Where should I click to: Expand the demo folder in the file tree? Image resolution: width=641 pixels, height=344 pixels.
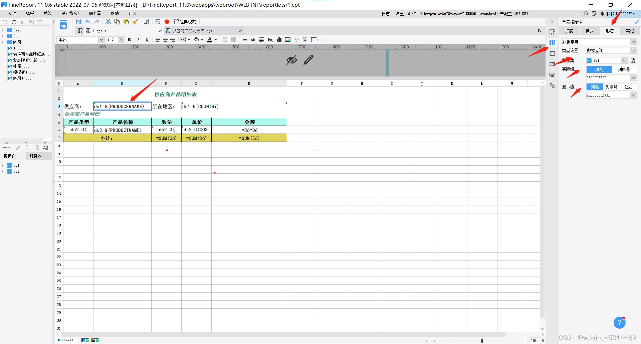click(x=3, y=30)
